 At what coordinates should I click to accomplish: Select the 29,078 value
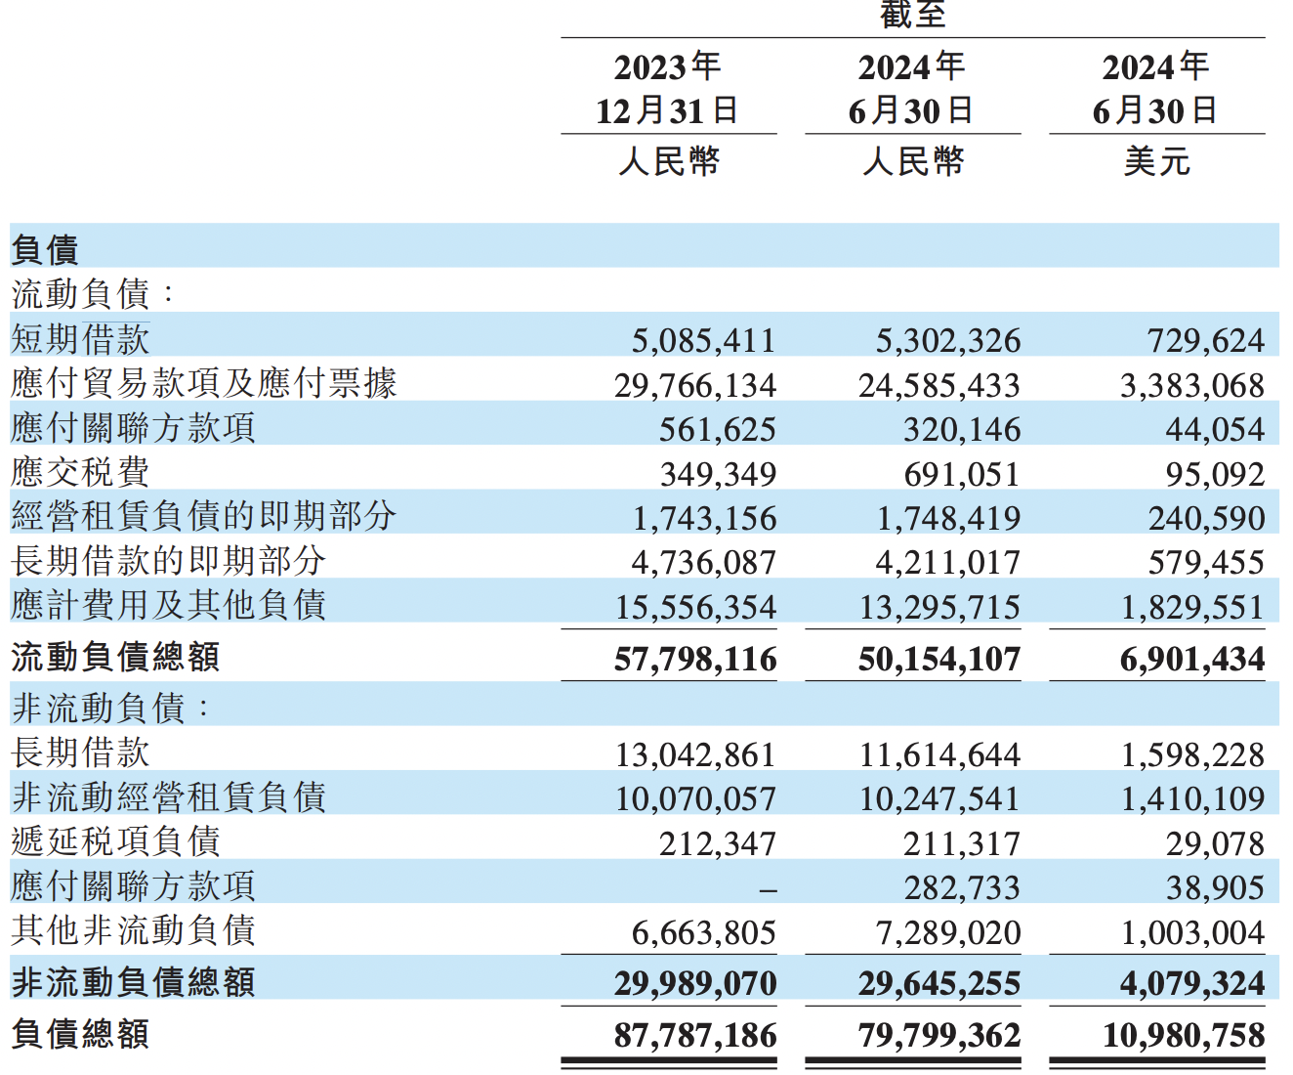pyautogui.click(x=1215, y=844)
